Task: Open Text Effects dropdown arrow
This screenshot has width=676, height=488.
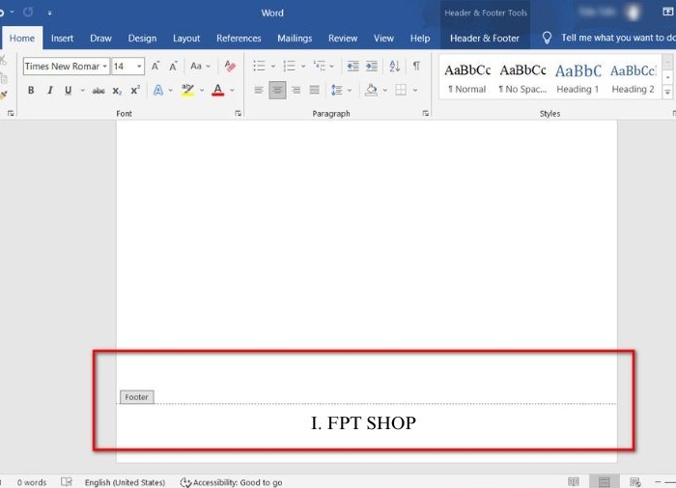Action: (171, 91)
